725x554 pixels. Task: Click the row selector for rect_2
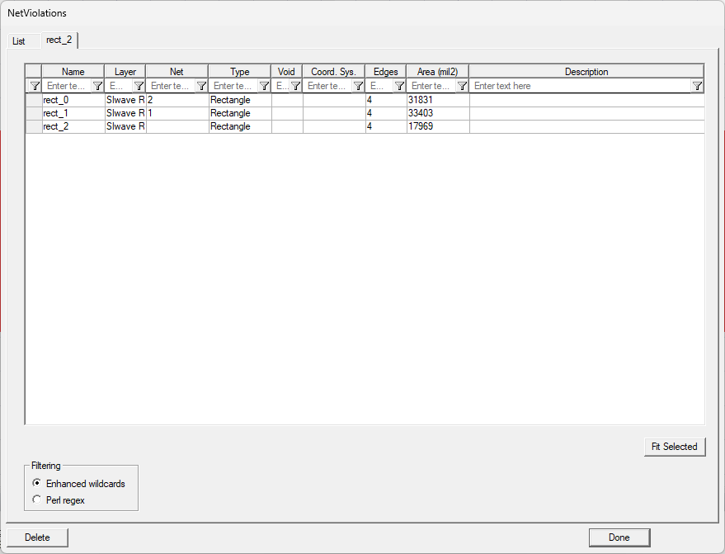(34, 126)
